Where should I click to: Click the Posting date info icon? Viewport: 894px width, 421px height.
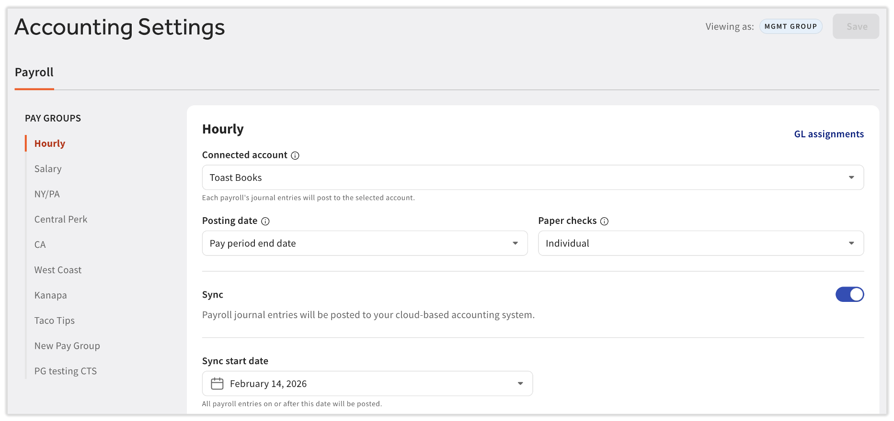[x=265, y=221]
